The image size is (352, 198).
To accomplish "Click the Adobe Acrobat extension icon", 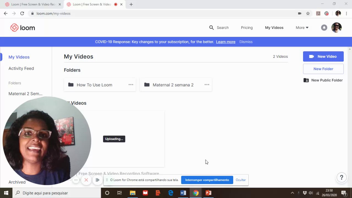I will pyautogui.click(x=318, y=13).
